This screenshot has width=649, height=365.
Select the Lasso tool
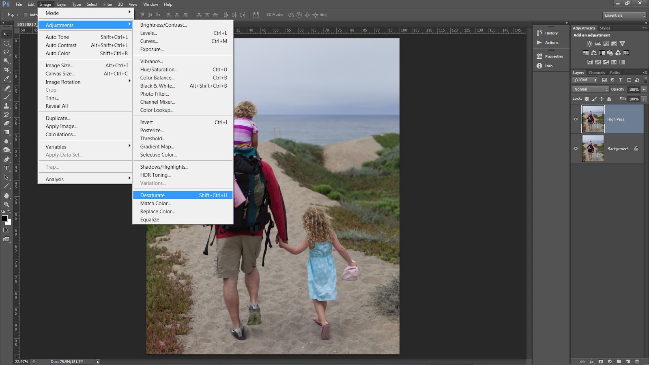pyautogui.click(x=6, y=52)
